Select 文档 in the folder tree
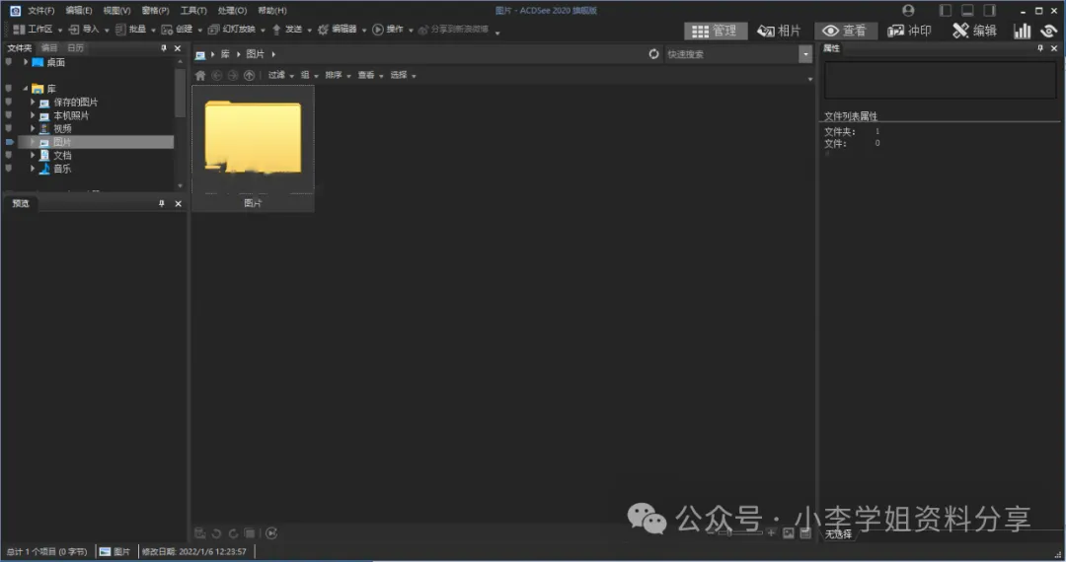Screen dimensions: 1066x562 point(62,155)
